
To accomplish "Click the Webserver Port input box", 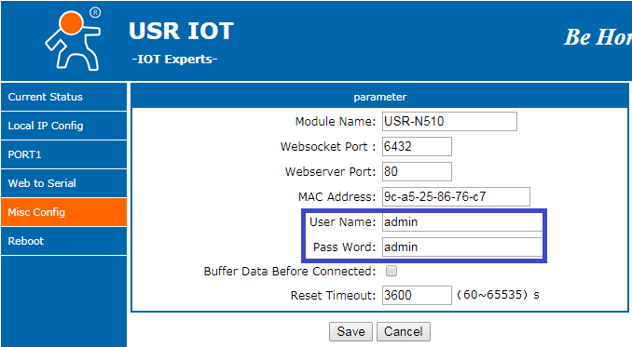I will point(417,172).
